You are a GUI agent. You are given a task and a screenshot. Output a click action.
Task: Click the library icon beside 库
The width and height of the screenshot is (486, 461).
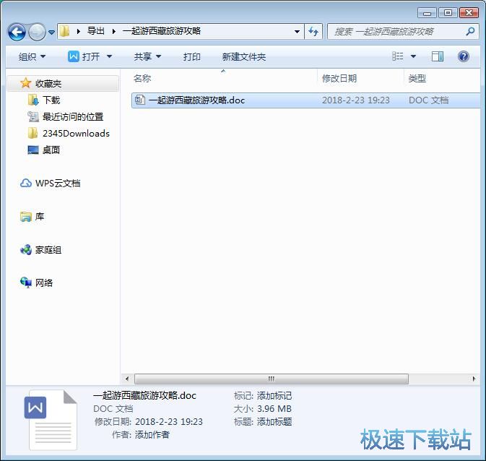tap(26, 217)
